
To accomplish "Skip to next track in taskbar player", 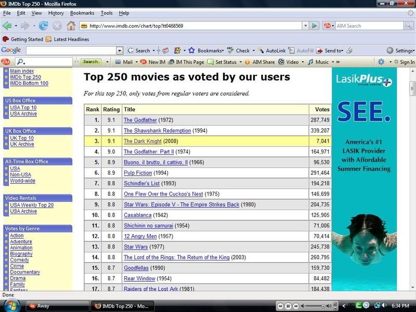I will coord(296,306).
